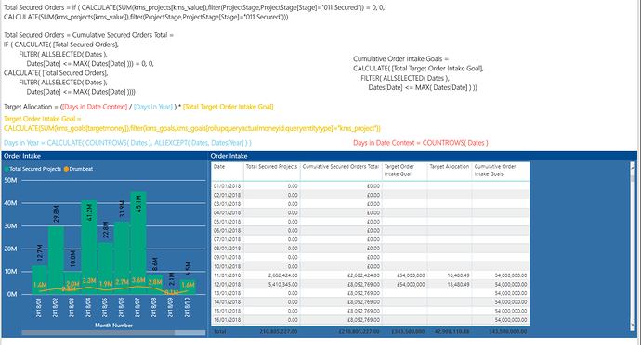Click the Month Number axis title
Image resolution: width=641 pixels, height=345 pixels.
click(113, 326)
